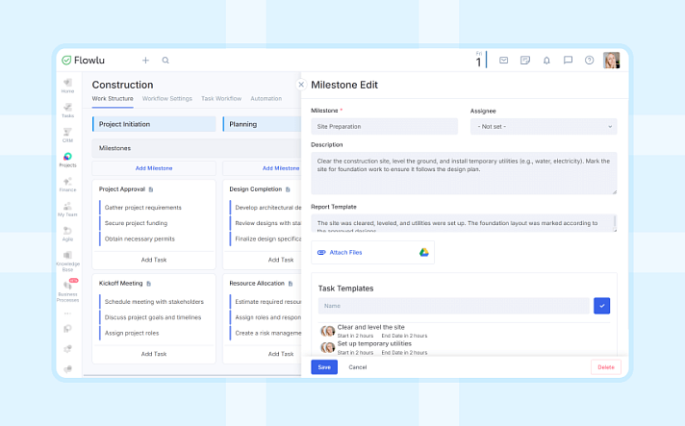685x426 pixels.
Task: Switch to Automation tab
Action: coord(266,99)
